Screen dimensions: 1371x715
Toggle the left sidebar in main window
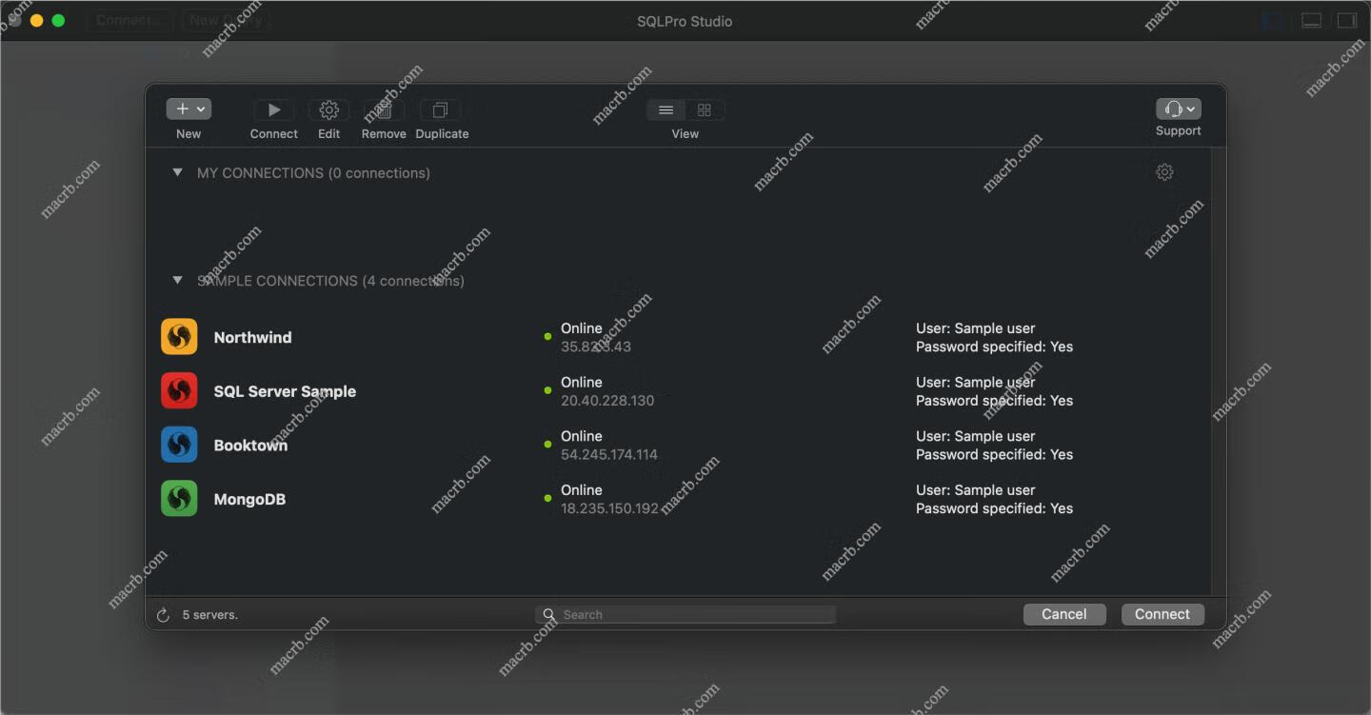[1272, 20]
